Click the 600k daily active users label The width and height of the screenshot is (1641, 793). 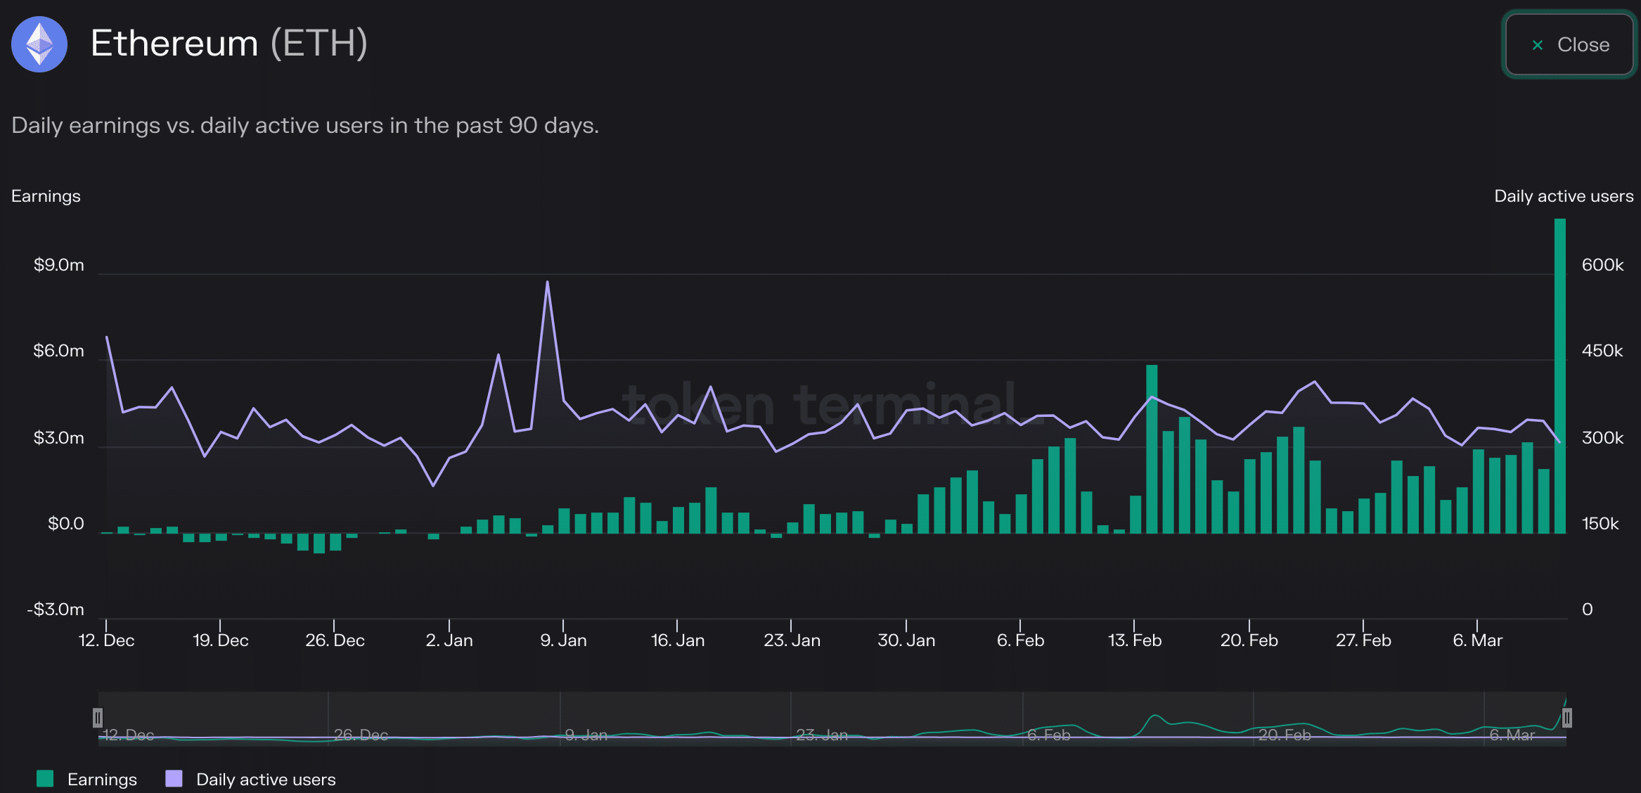click(x=1602, y=265)
